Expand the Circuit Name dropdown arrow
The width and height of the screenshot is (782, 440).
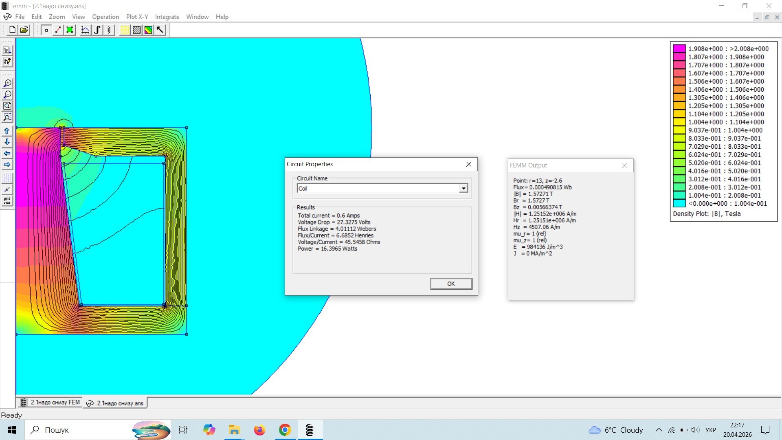click(463, 188)
